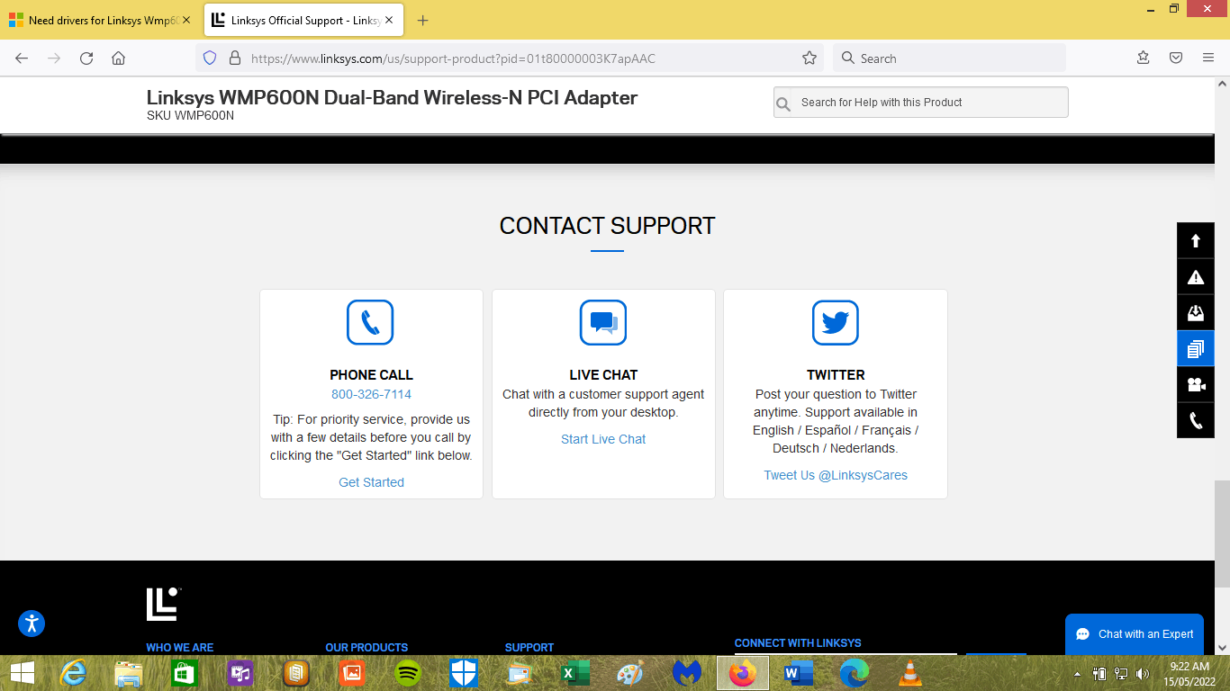Click the Search for Help with this Product field
Viewport: 1230px width, 691px height.
tap(920, 103)
